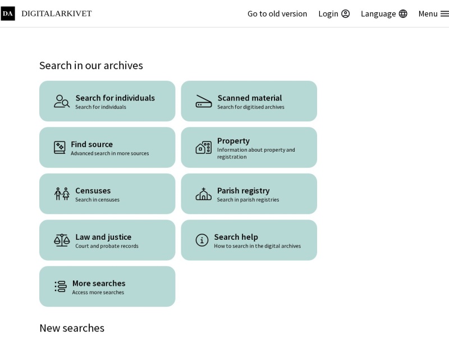Open Parish registry card title
The width and height of the screenshot is (449, 337).
pyautogui.click(x=244, y=191)
